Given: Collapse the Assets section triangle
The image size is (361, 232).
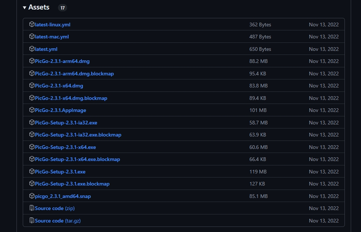Looking at the screenshot, I should click(x=25, y=8).
